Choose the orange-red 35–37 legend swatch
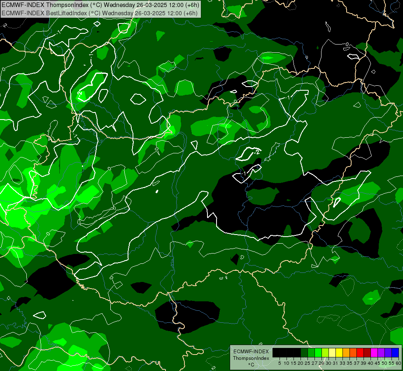Viewport: 403px width, 371px height. (x=353, y=352)
